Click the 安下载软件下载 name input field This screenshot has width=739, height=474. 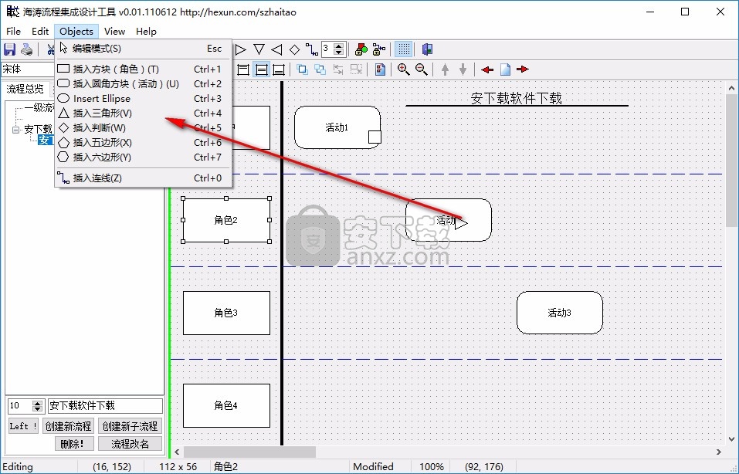pos(105,406)
